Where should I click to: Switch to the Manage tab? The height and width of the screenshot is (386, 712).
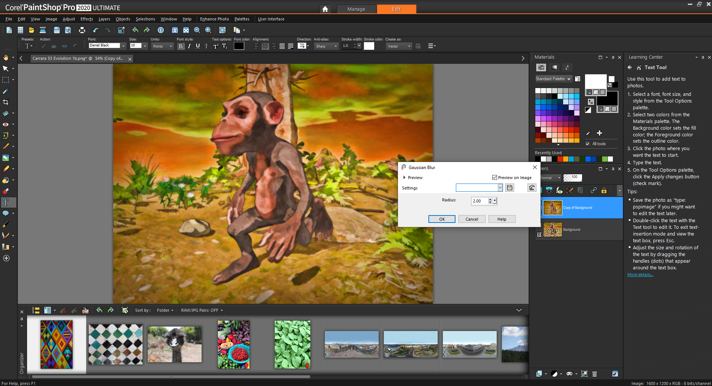[x=356, y=9]
